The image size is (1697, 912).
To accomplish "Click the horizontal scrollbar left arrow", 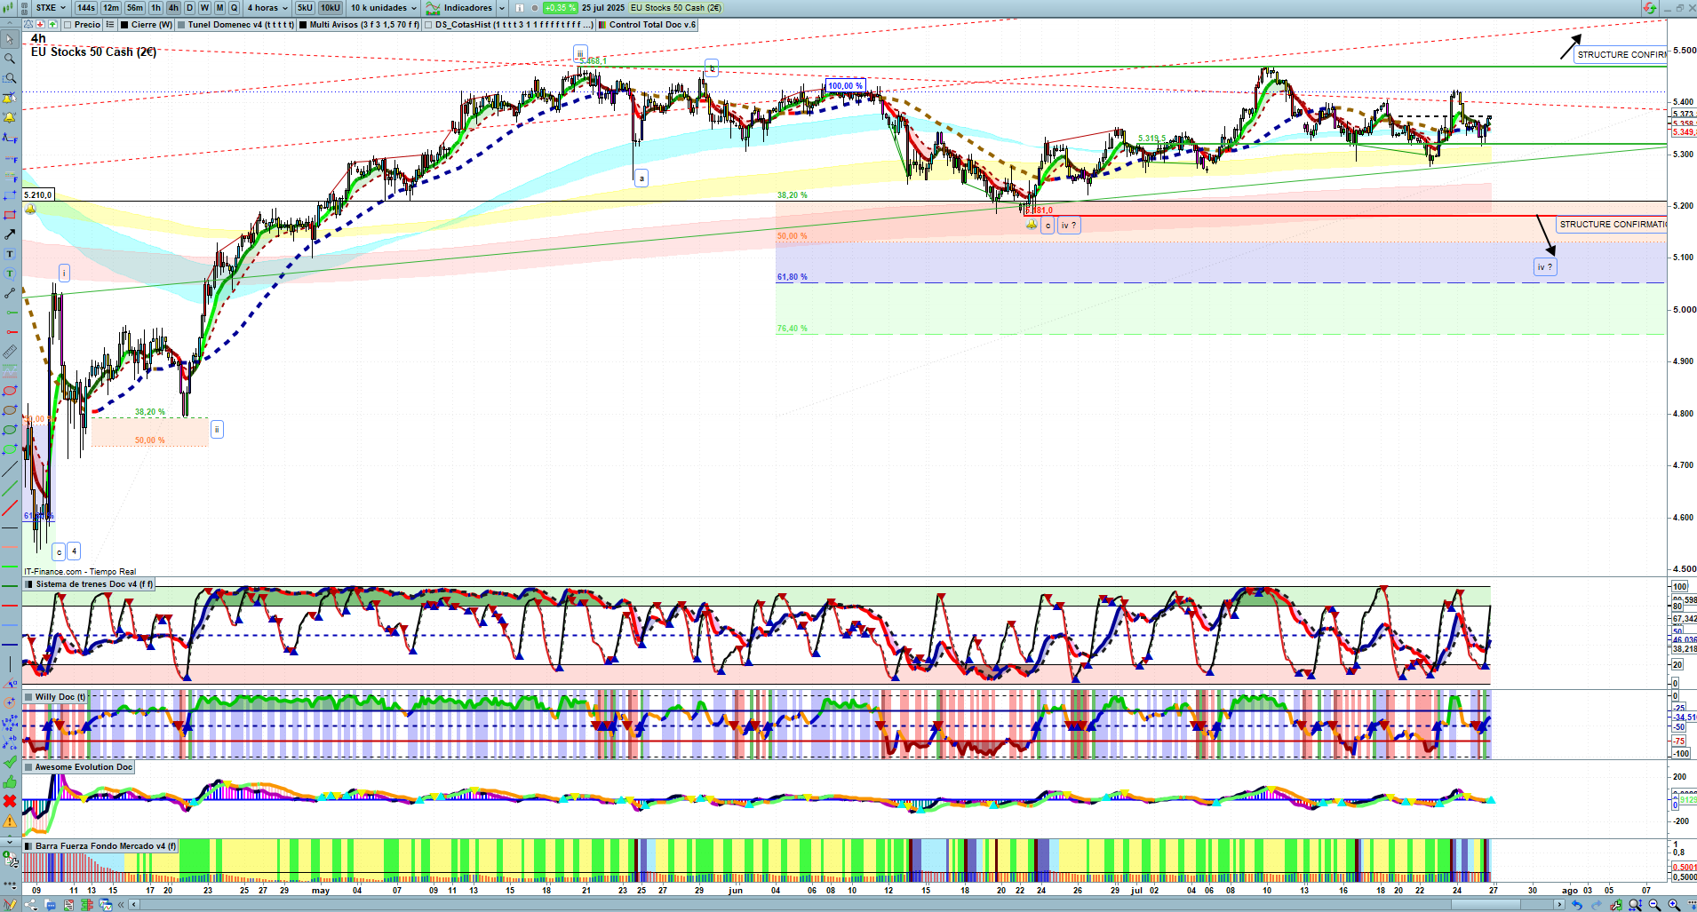I will [134, 905].
